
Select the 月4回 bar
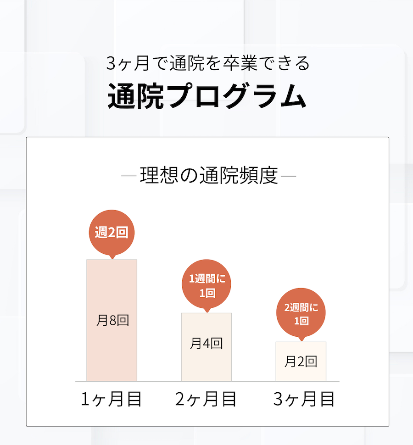tap(206, 347)
